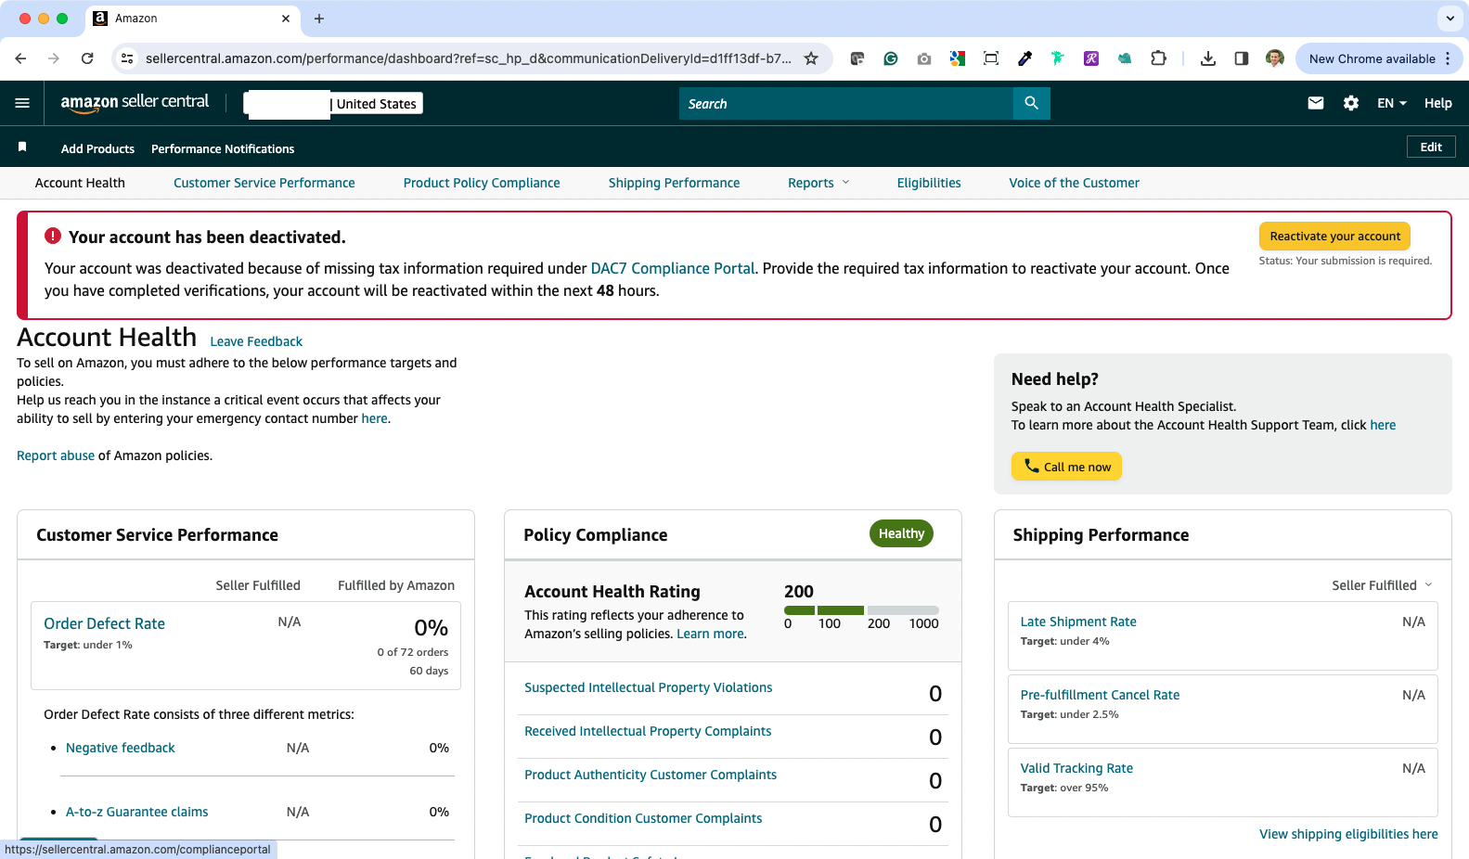Screen dimensions: 1469x859
Task: Open the EN language dropdown
Action: click(x=1392, y=103)
